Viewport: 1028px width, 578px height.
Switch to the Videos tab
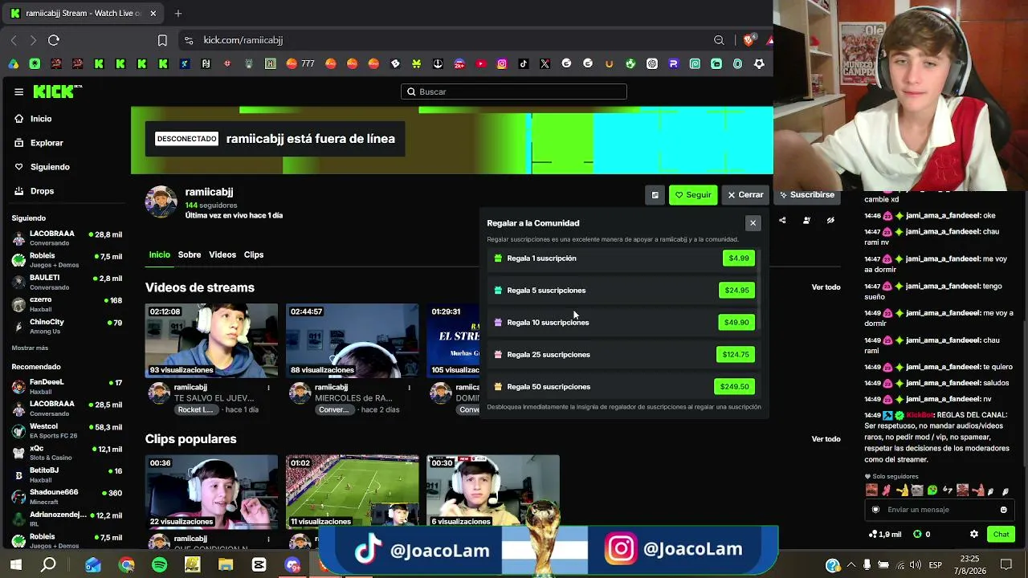(222, 254)
